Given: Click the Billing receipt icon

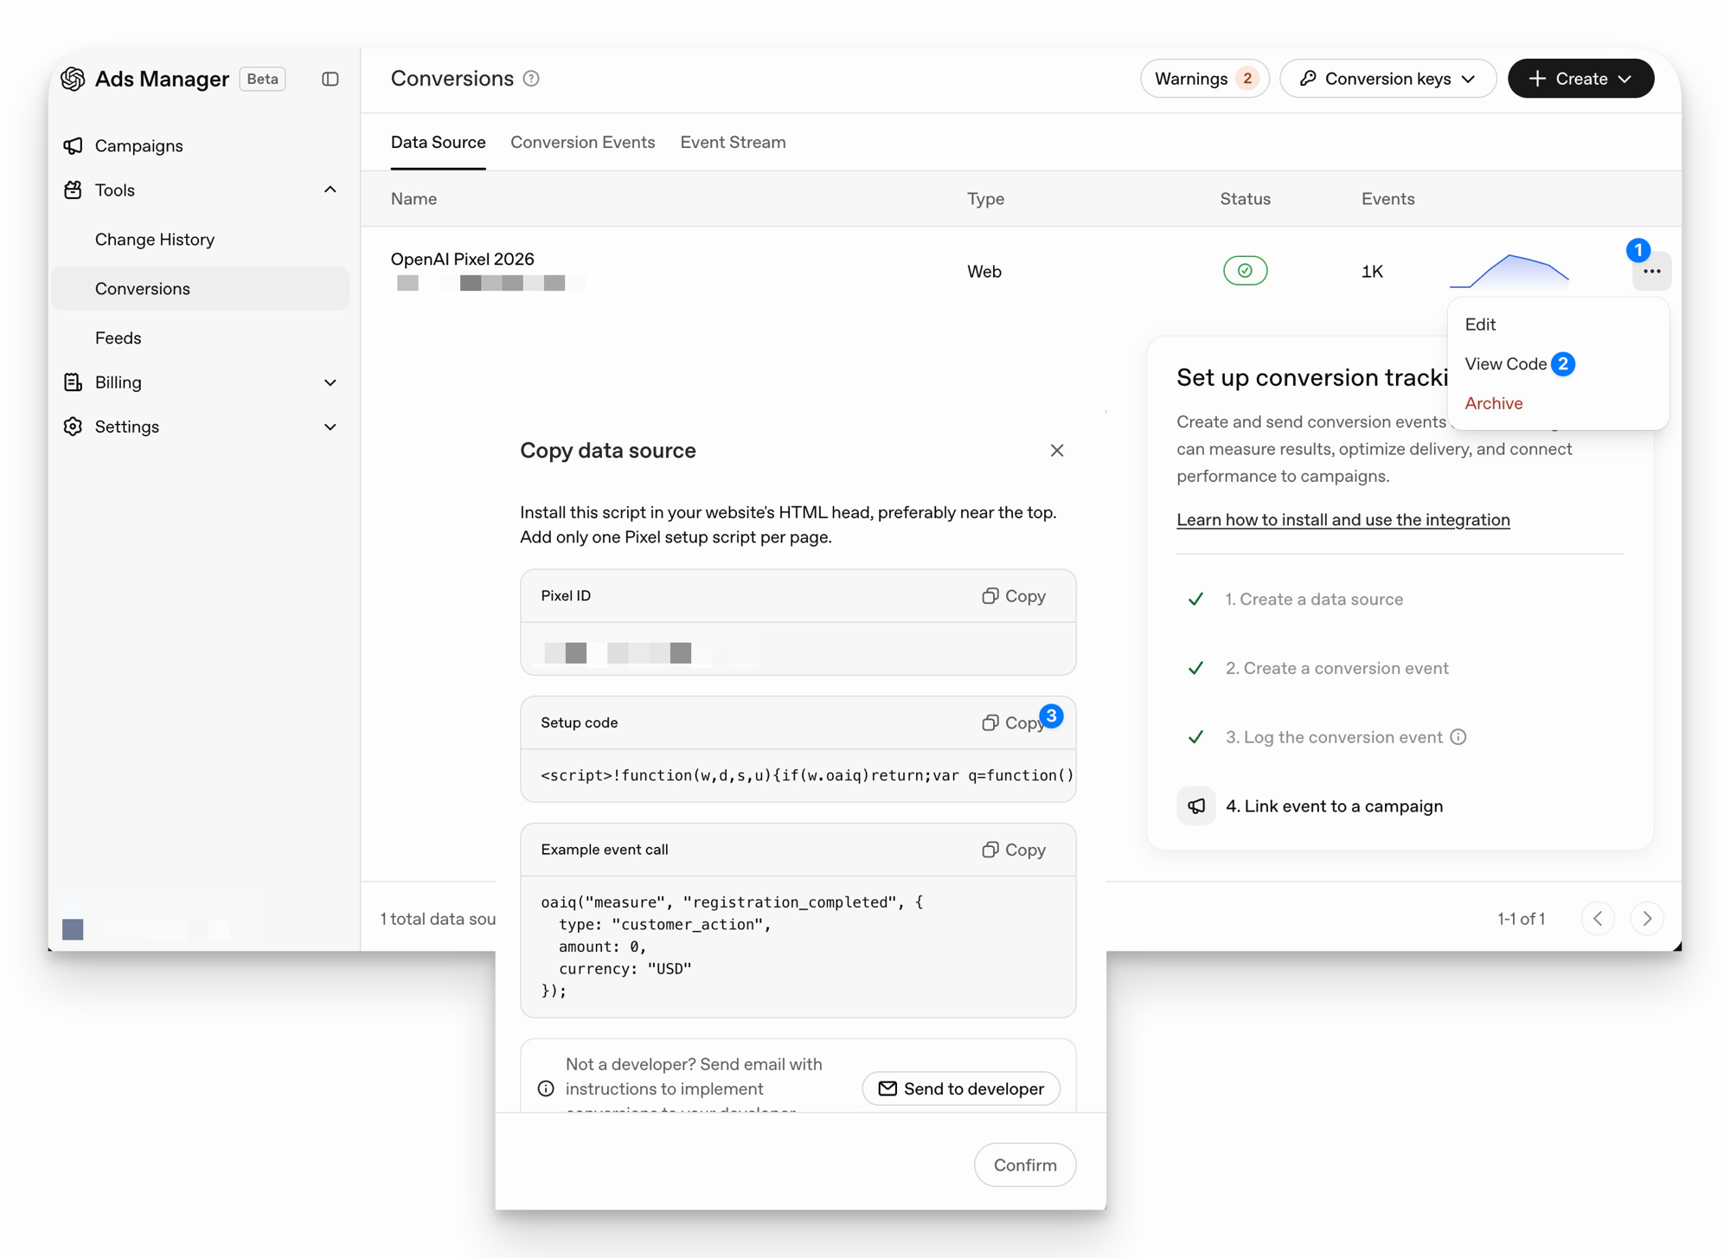Looking at the screenshot, I should pos(74,382).
